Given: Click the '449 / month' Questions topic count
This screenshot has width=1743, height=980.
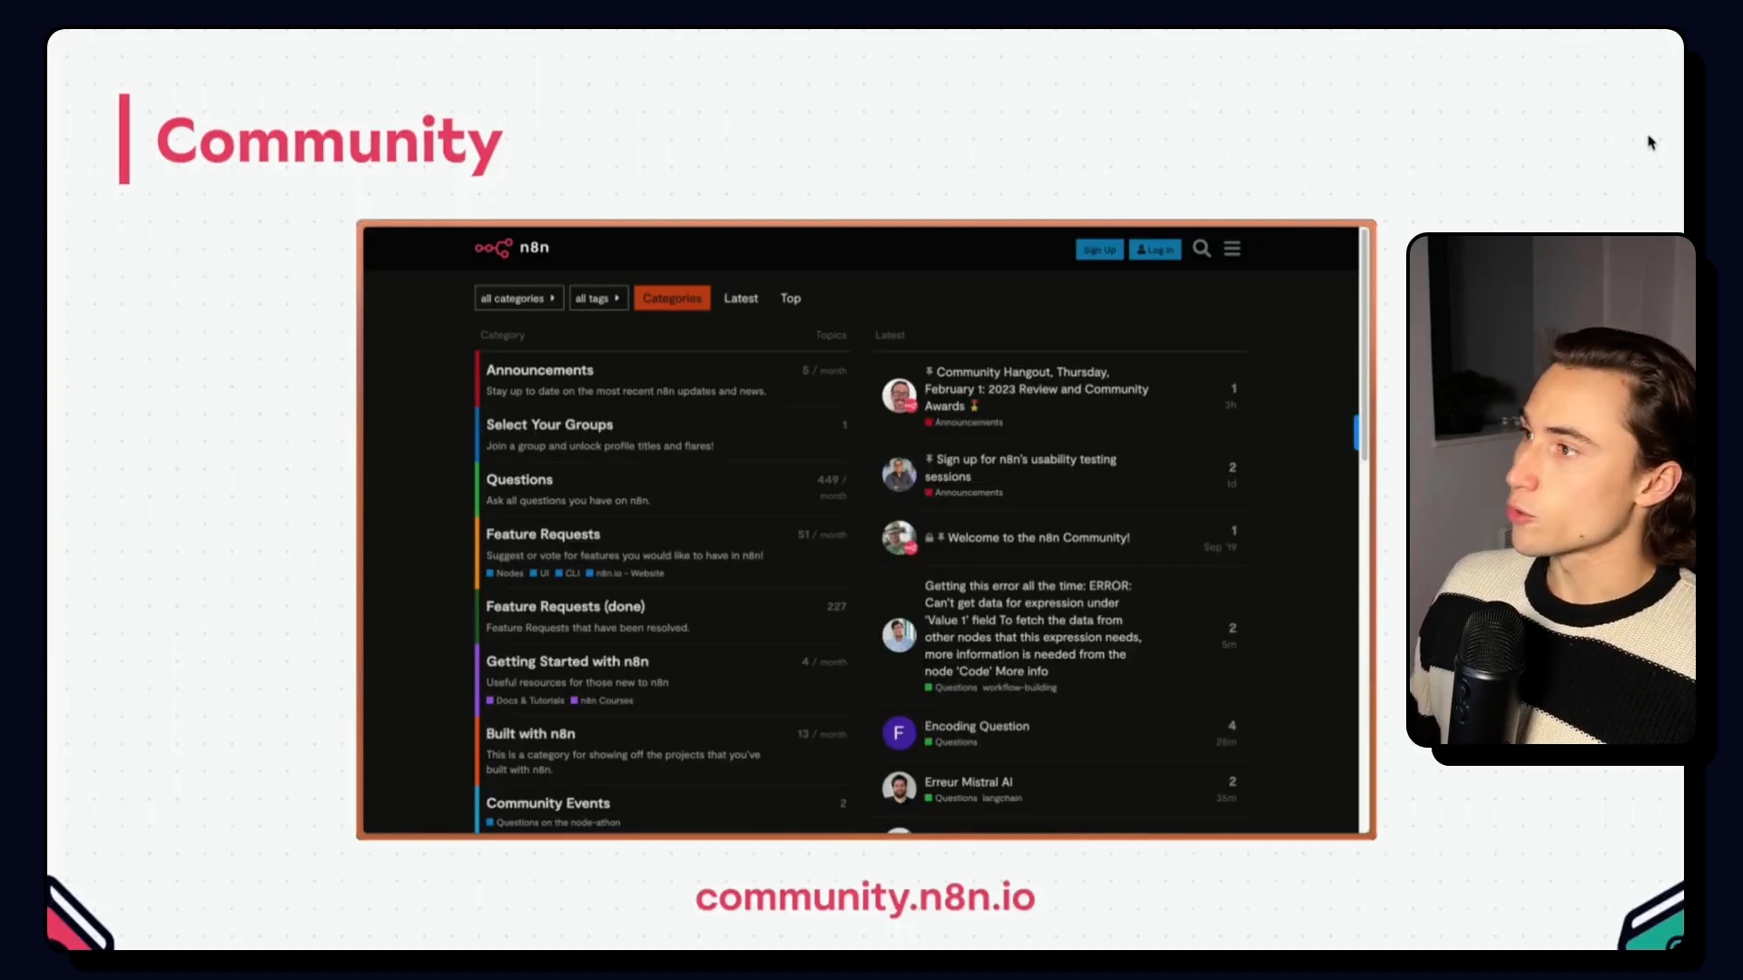Looking at the screenshot, I should 832,487.
